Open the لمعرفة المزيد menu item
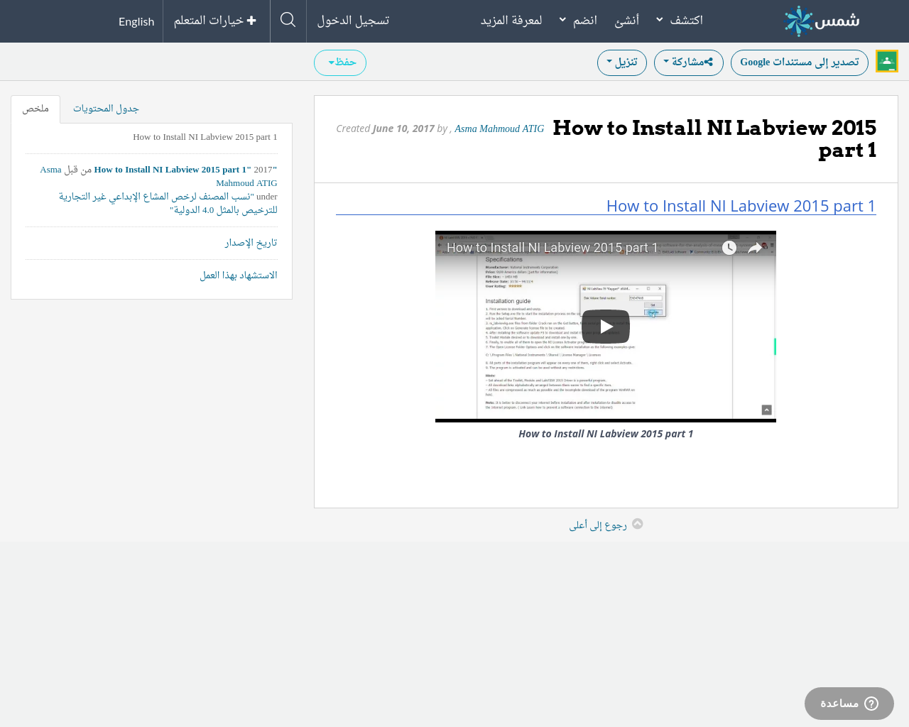Image resolution: width=909 pixels, height=727 pixels. pos(511,21)
